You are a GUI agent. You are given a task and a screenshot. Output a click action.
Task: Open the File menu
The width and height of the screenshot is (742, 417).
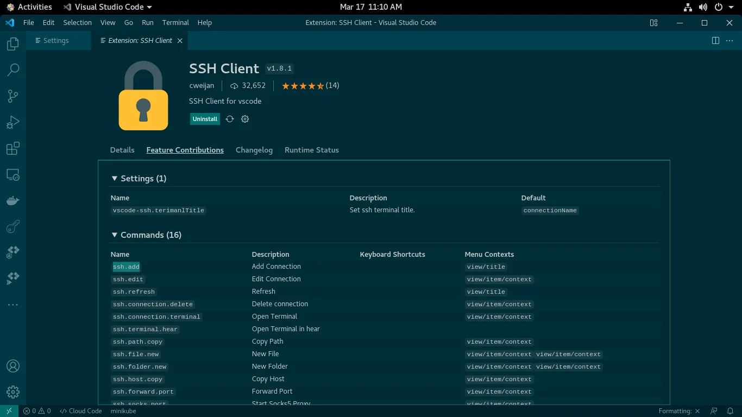[29, 23]
